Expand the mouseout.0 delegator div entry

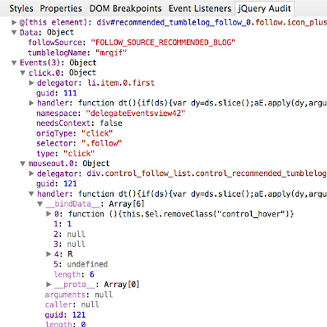coord(31,173)
